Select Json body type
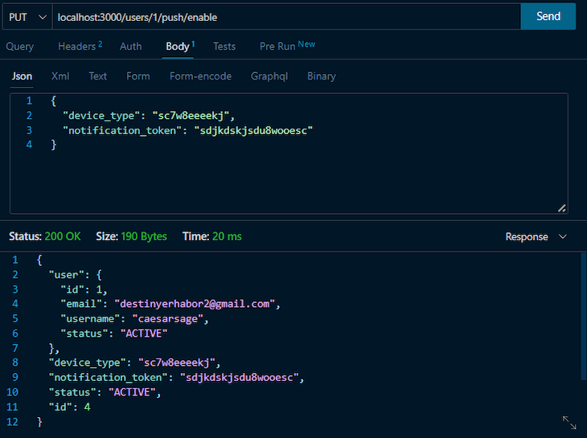 click(23, 76)
